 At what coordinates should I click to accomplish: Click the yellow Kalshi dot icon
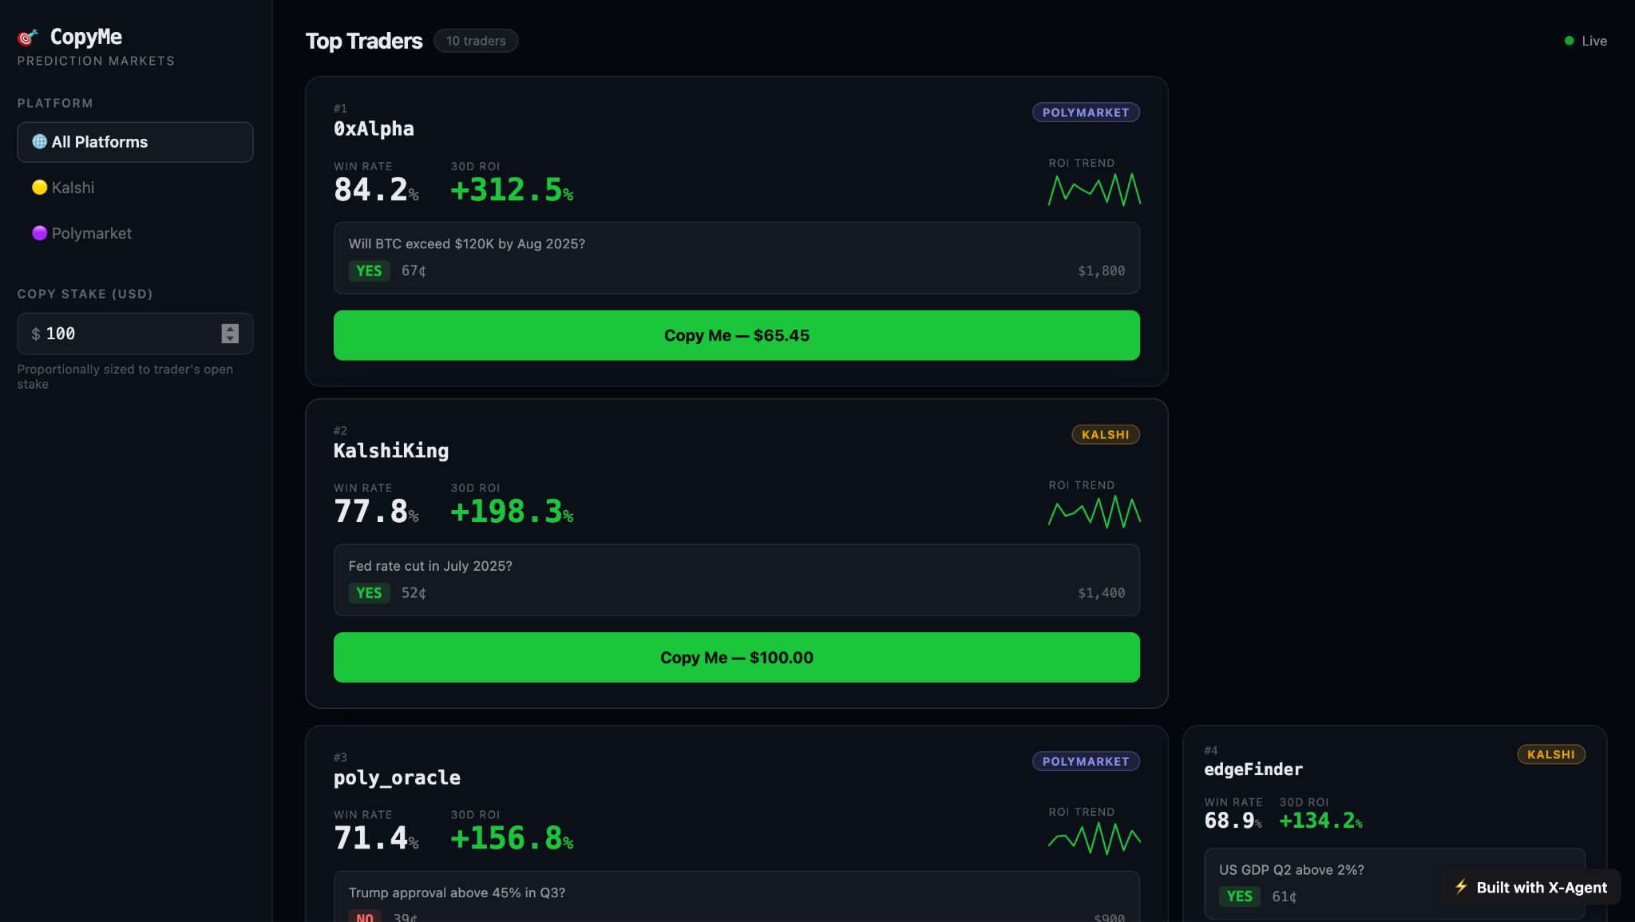[x=39, y=187]
